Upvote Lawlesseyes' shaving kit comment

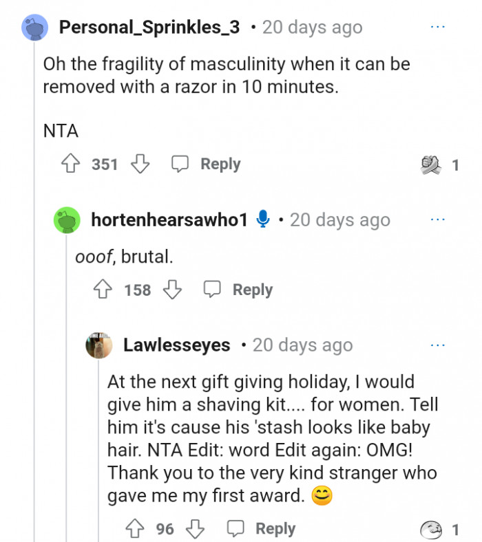point(134,529)
